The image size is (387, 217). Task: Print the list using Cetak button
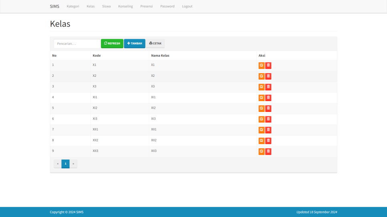[155, 44]
